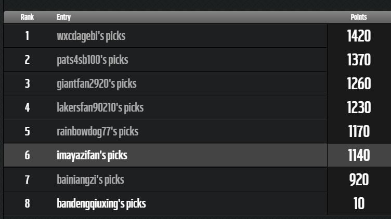The image size is (391, 219).
Task: Click the Entry column header
Action: 63,17
